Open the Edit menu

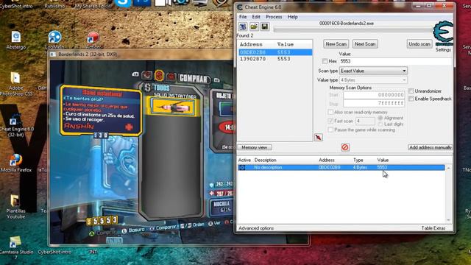tap(256, 17)
